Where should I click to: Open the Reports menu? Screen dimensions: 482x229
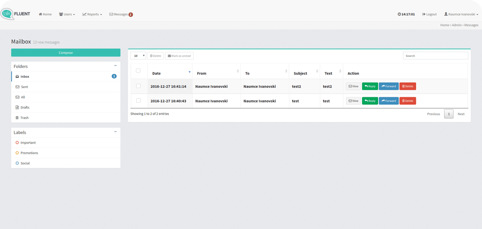pyautogui.click(x=92, y=14)
